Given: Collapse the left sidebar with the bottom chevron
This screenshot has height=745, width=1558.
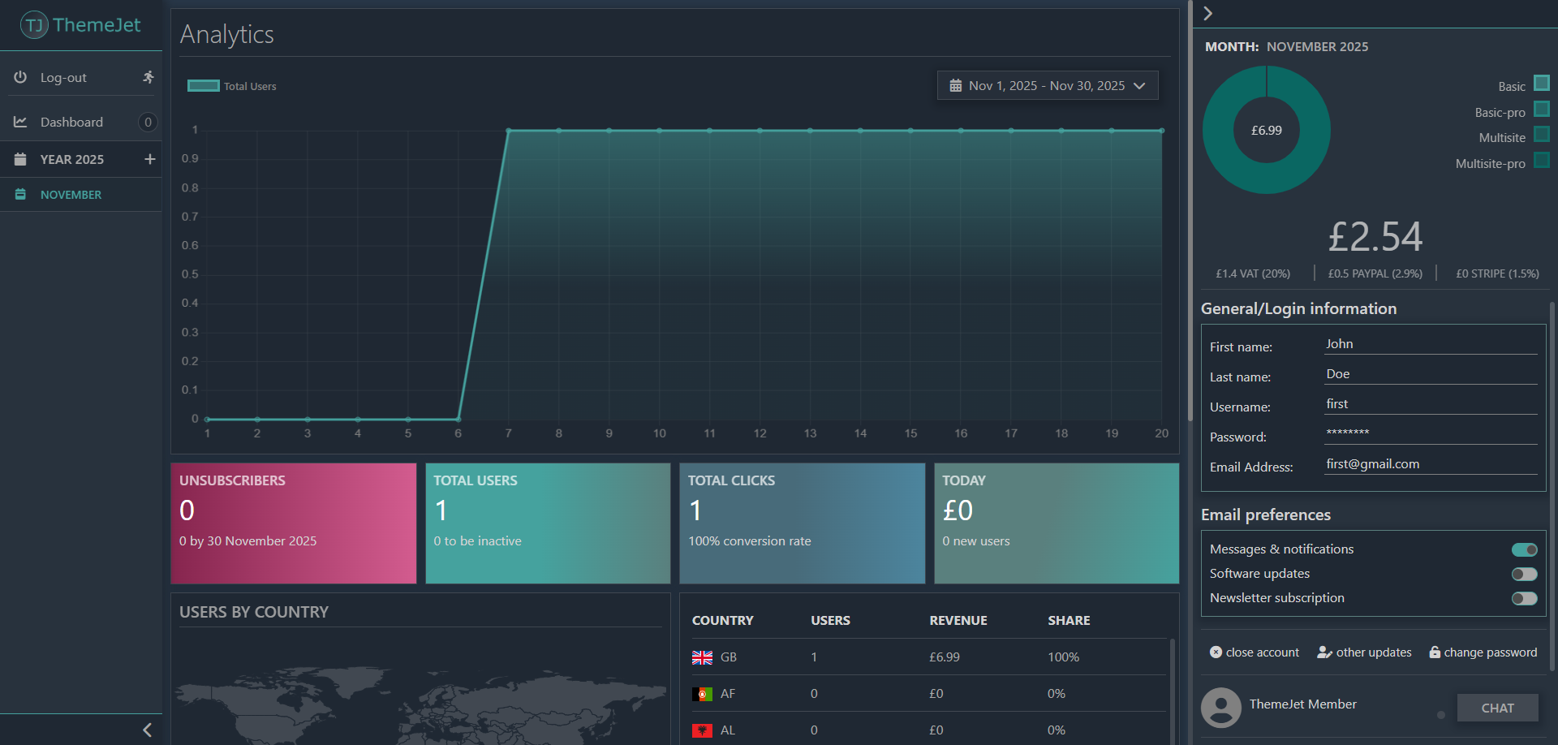Looking at the screenshot, I should 147,730.
